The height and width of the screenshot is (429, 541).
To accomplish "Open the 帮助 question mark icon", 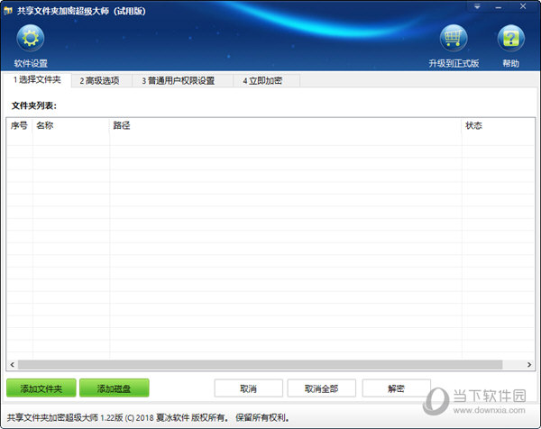I will point(510,38).
